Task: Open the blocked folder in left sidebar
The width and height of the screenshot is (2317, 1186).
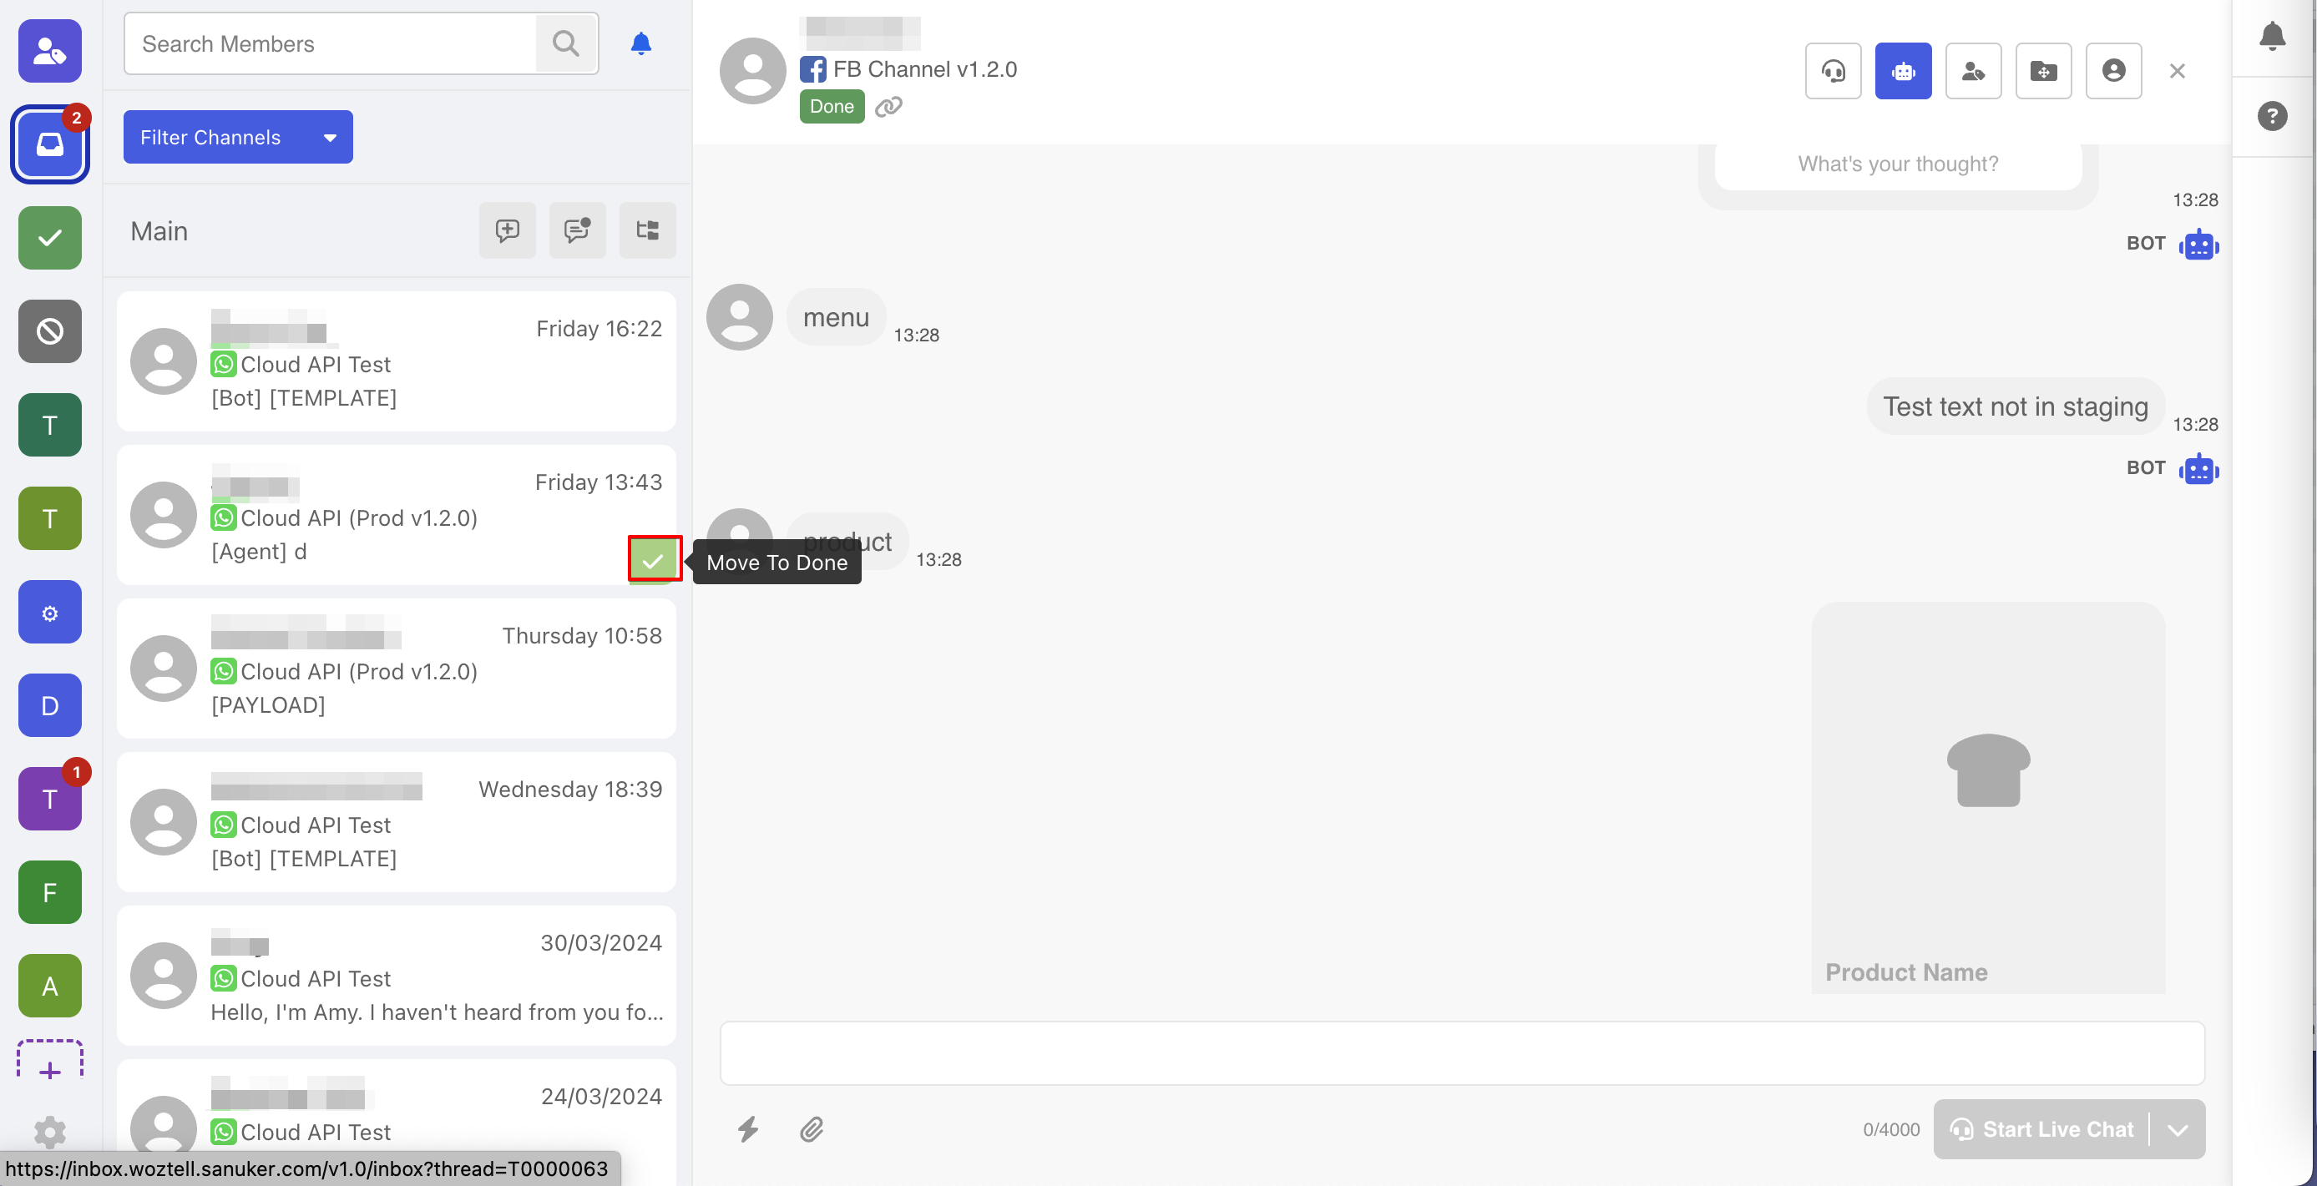Action: [49, 331]
